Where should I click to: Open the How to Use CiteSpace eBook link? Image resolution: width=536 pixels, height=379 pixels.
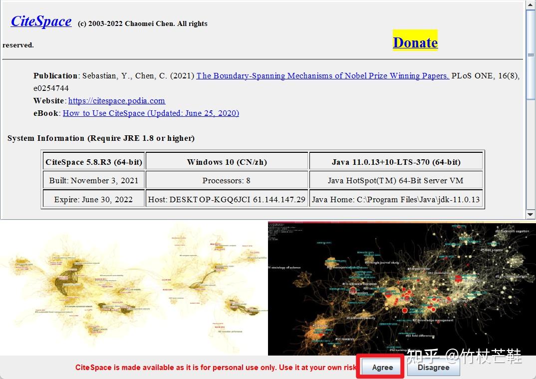click(x=151, y=113)
